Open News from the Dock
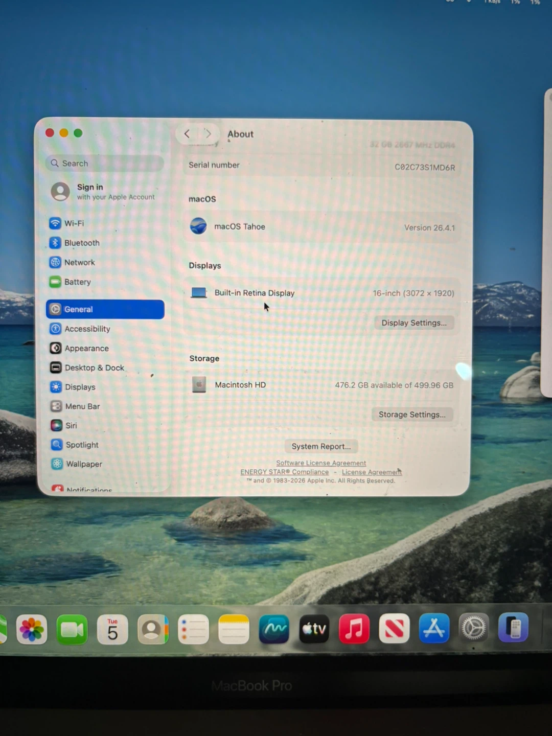This screenshot has height=736, width=552. [x=394, y=628]
